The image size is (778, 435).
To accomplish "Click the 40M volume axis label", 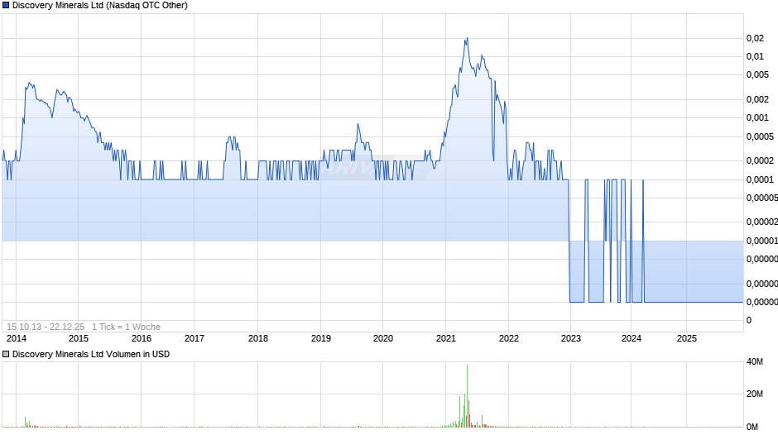I will (x=755, y=362).
